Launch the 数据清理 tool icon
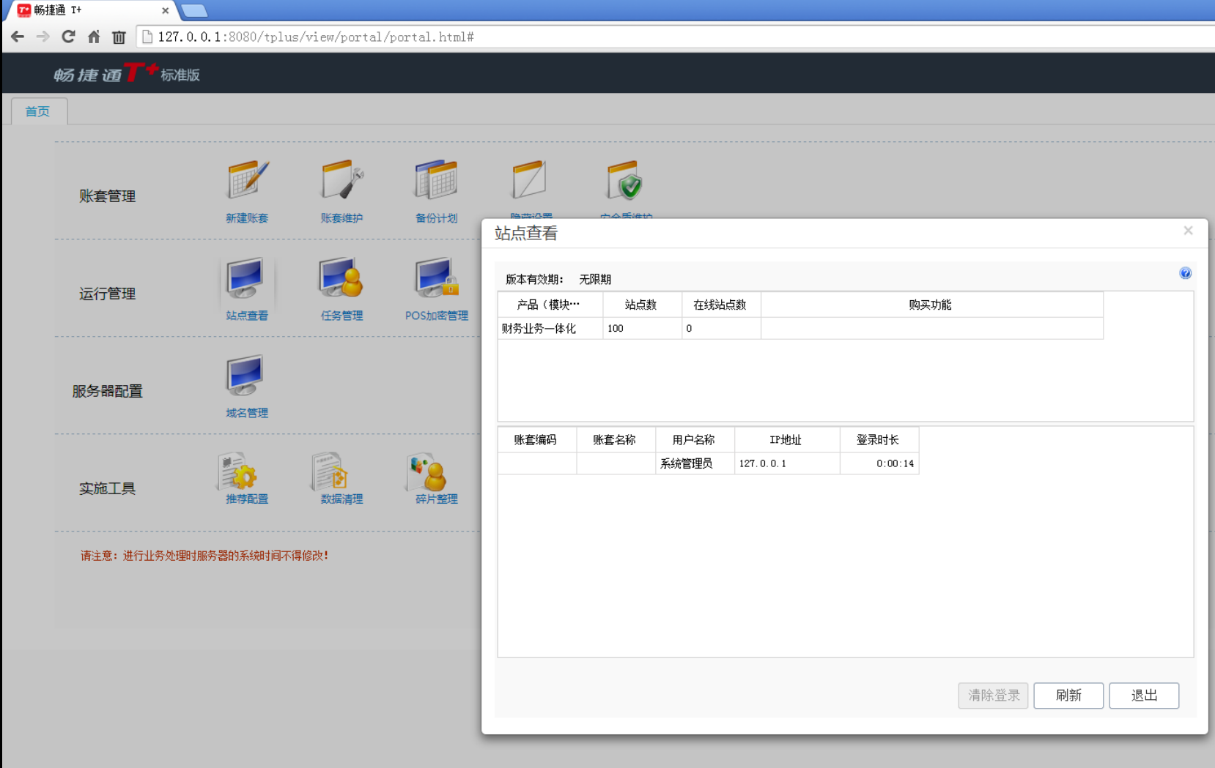The image size is (1215, 768). point(331,472)
